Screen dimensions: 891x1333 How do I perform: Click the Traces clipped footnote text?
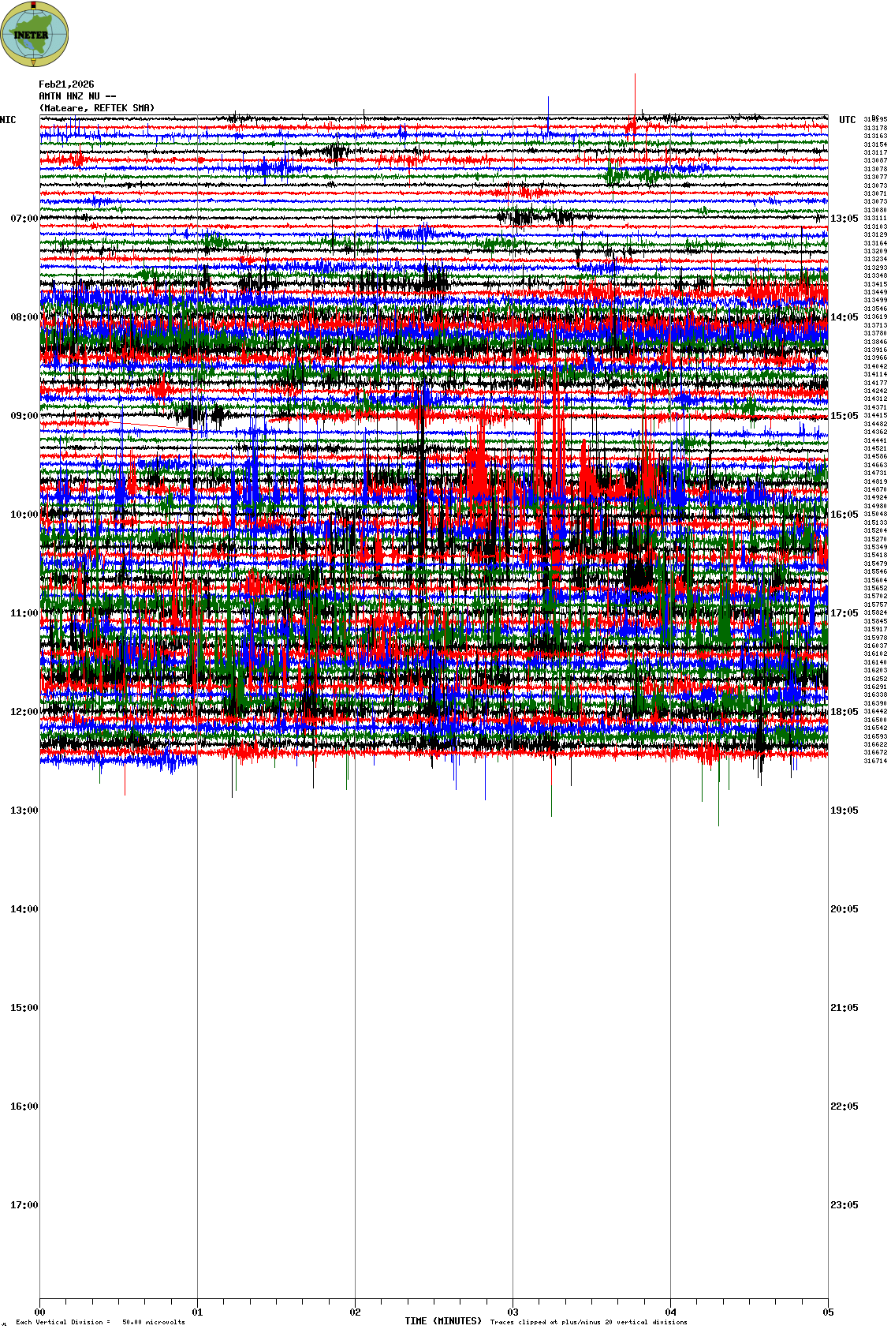[x=588, y=1322]
